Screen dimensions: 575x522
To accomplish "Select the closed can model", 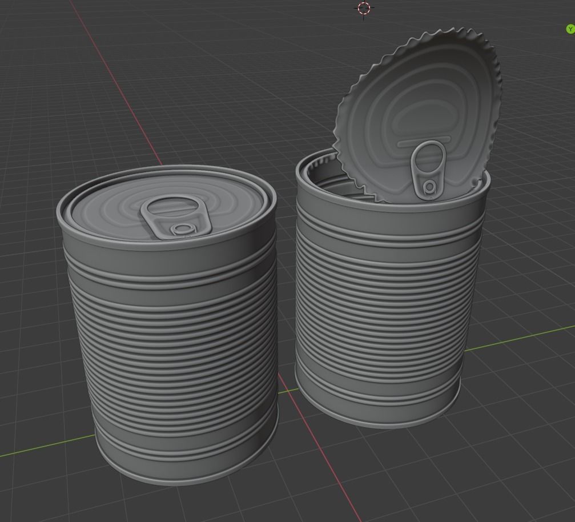I will [x=167, y=325].
